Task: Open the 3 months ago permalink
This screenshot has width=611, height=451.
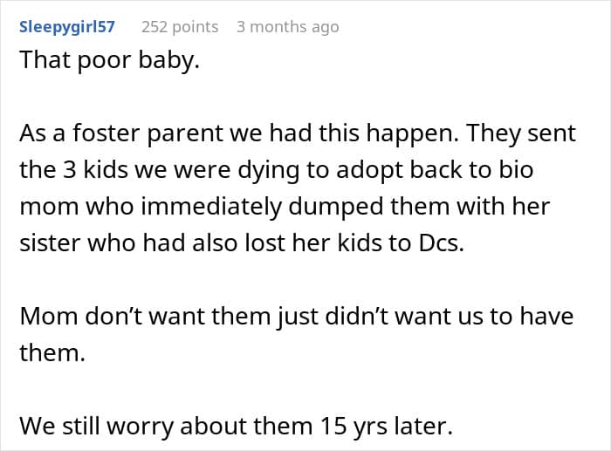Action: [287, 27]
